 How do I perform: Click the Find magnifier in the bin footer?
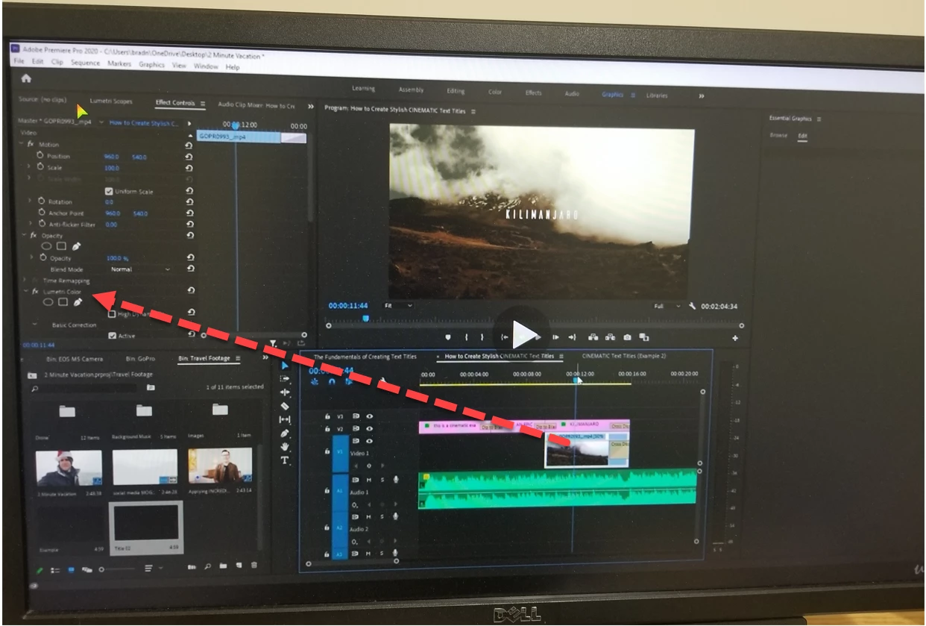(x=208, y=567)
